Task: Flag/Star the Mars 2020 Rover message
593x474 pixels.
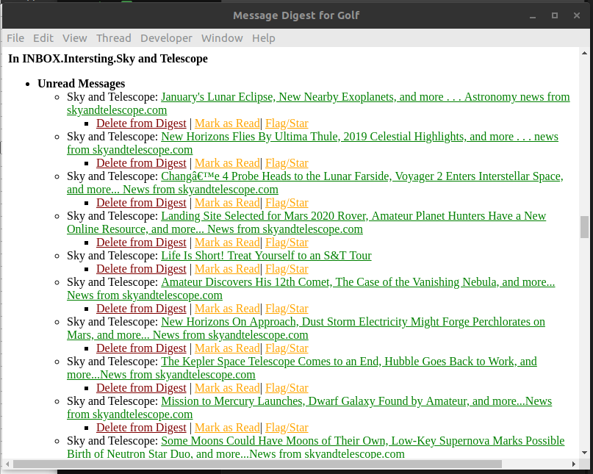Action: click(287, 243)
